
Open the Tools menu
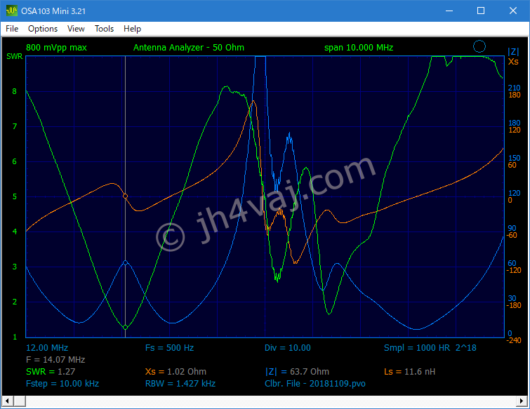click(104, 29)
